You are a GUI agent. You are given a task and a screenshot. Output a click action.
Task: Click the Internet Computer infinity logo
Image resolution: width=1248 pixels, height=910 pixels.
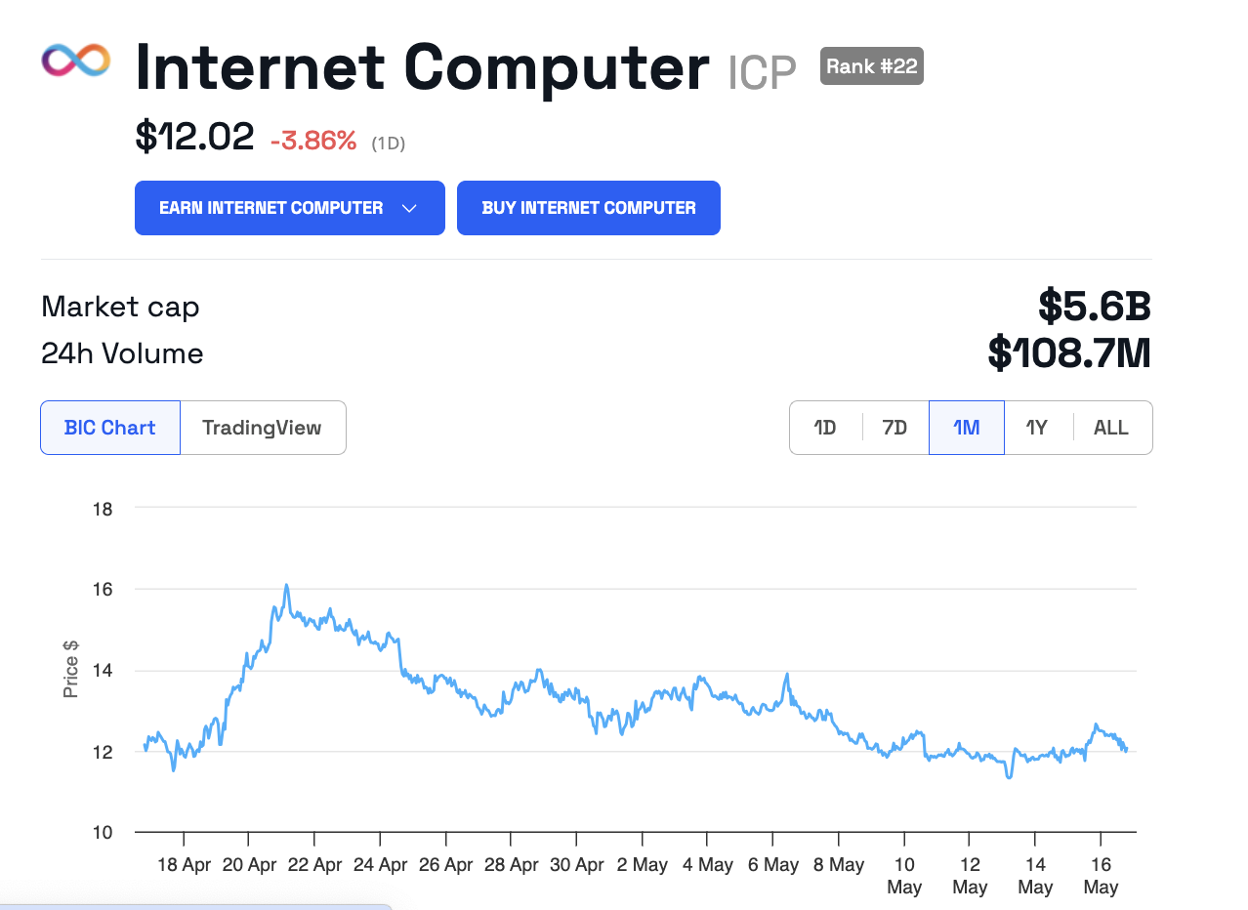[x=76, y=61]
